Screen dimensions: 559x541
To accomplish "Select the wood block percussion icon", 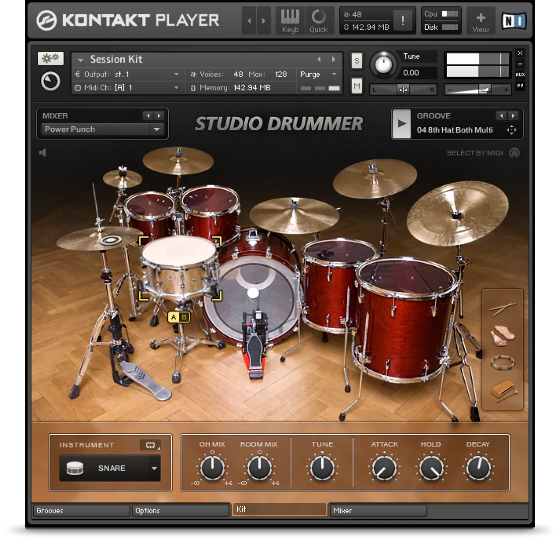I will (x=503, y=391).
